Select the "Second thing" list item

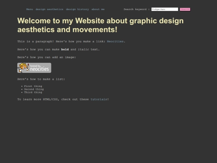click(x=34, y=89)
